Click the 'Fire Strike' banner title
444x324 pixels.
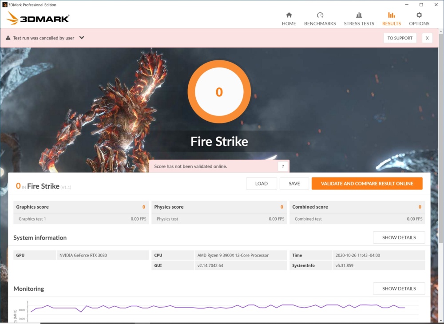(x=219, y=142)
